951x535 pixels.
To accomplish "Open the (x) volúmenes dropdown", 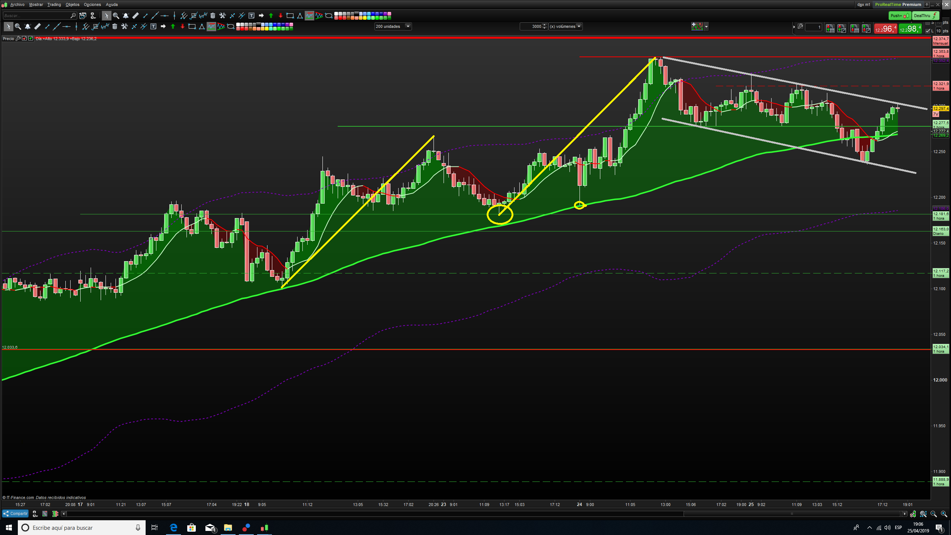I will point(578,26).
